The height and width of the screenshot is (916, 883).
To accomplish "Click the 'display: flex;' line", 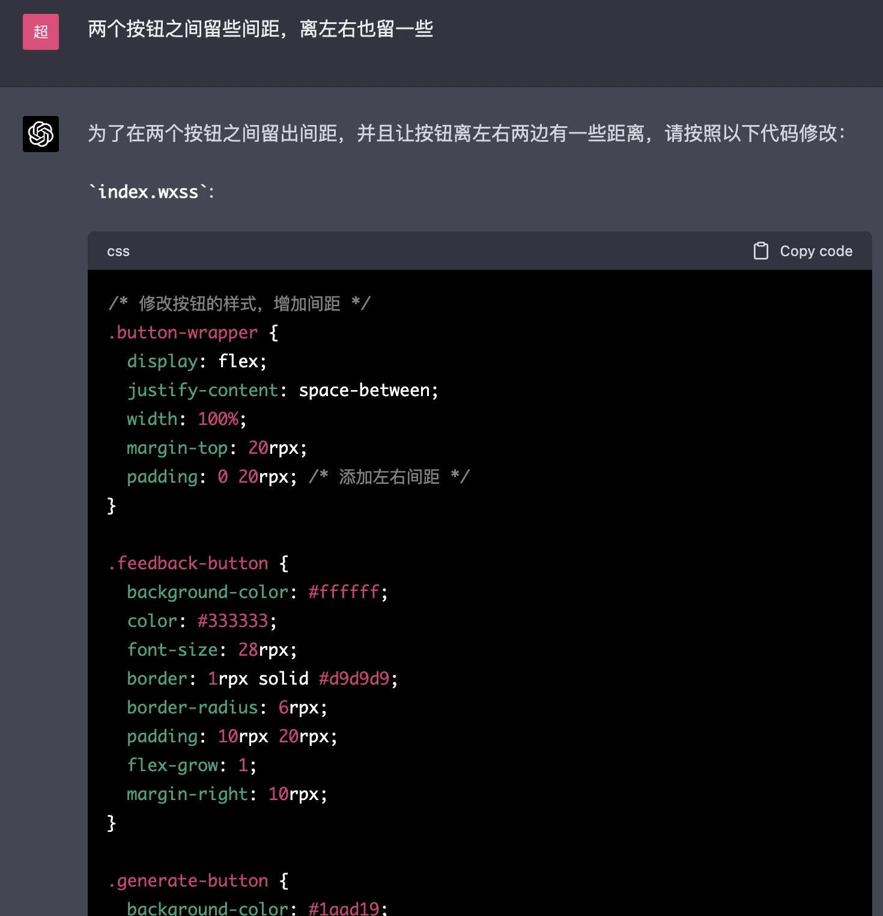I will (x=196, y=361).
